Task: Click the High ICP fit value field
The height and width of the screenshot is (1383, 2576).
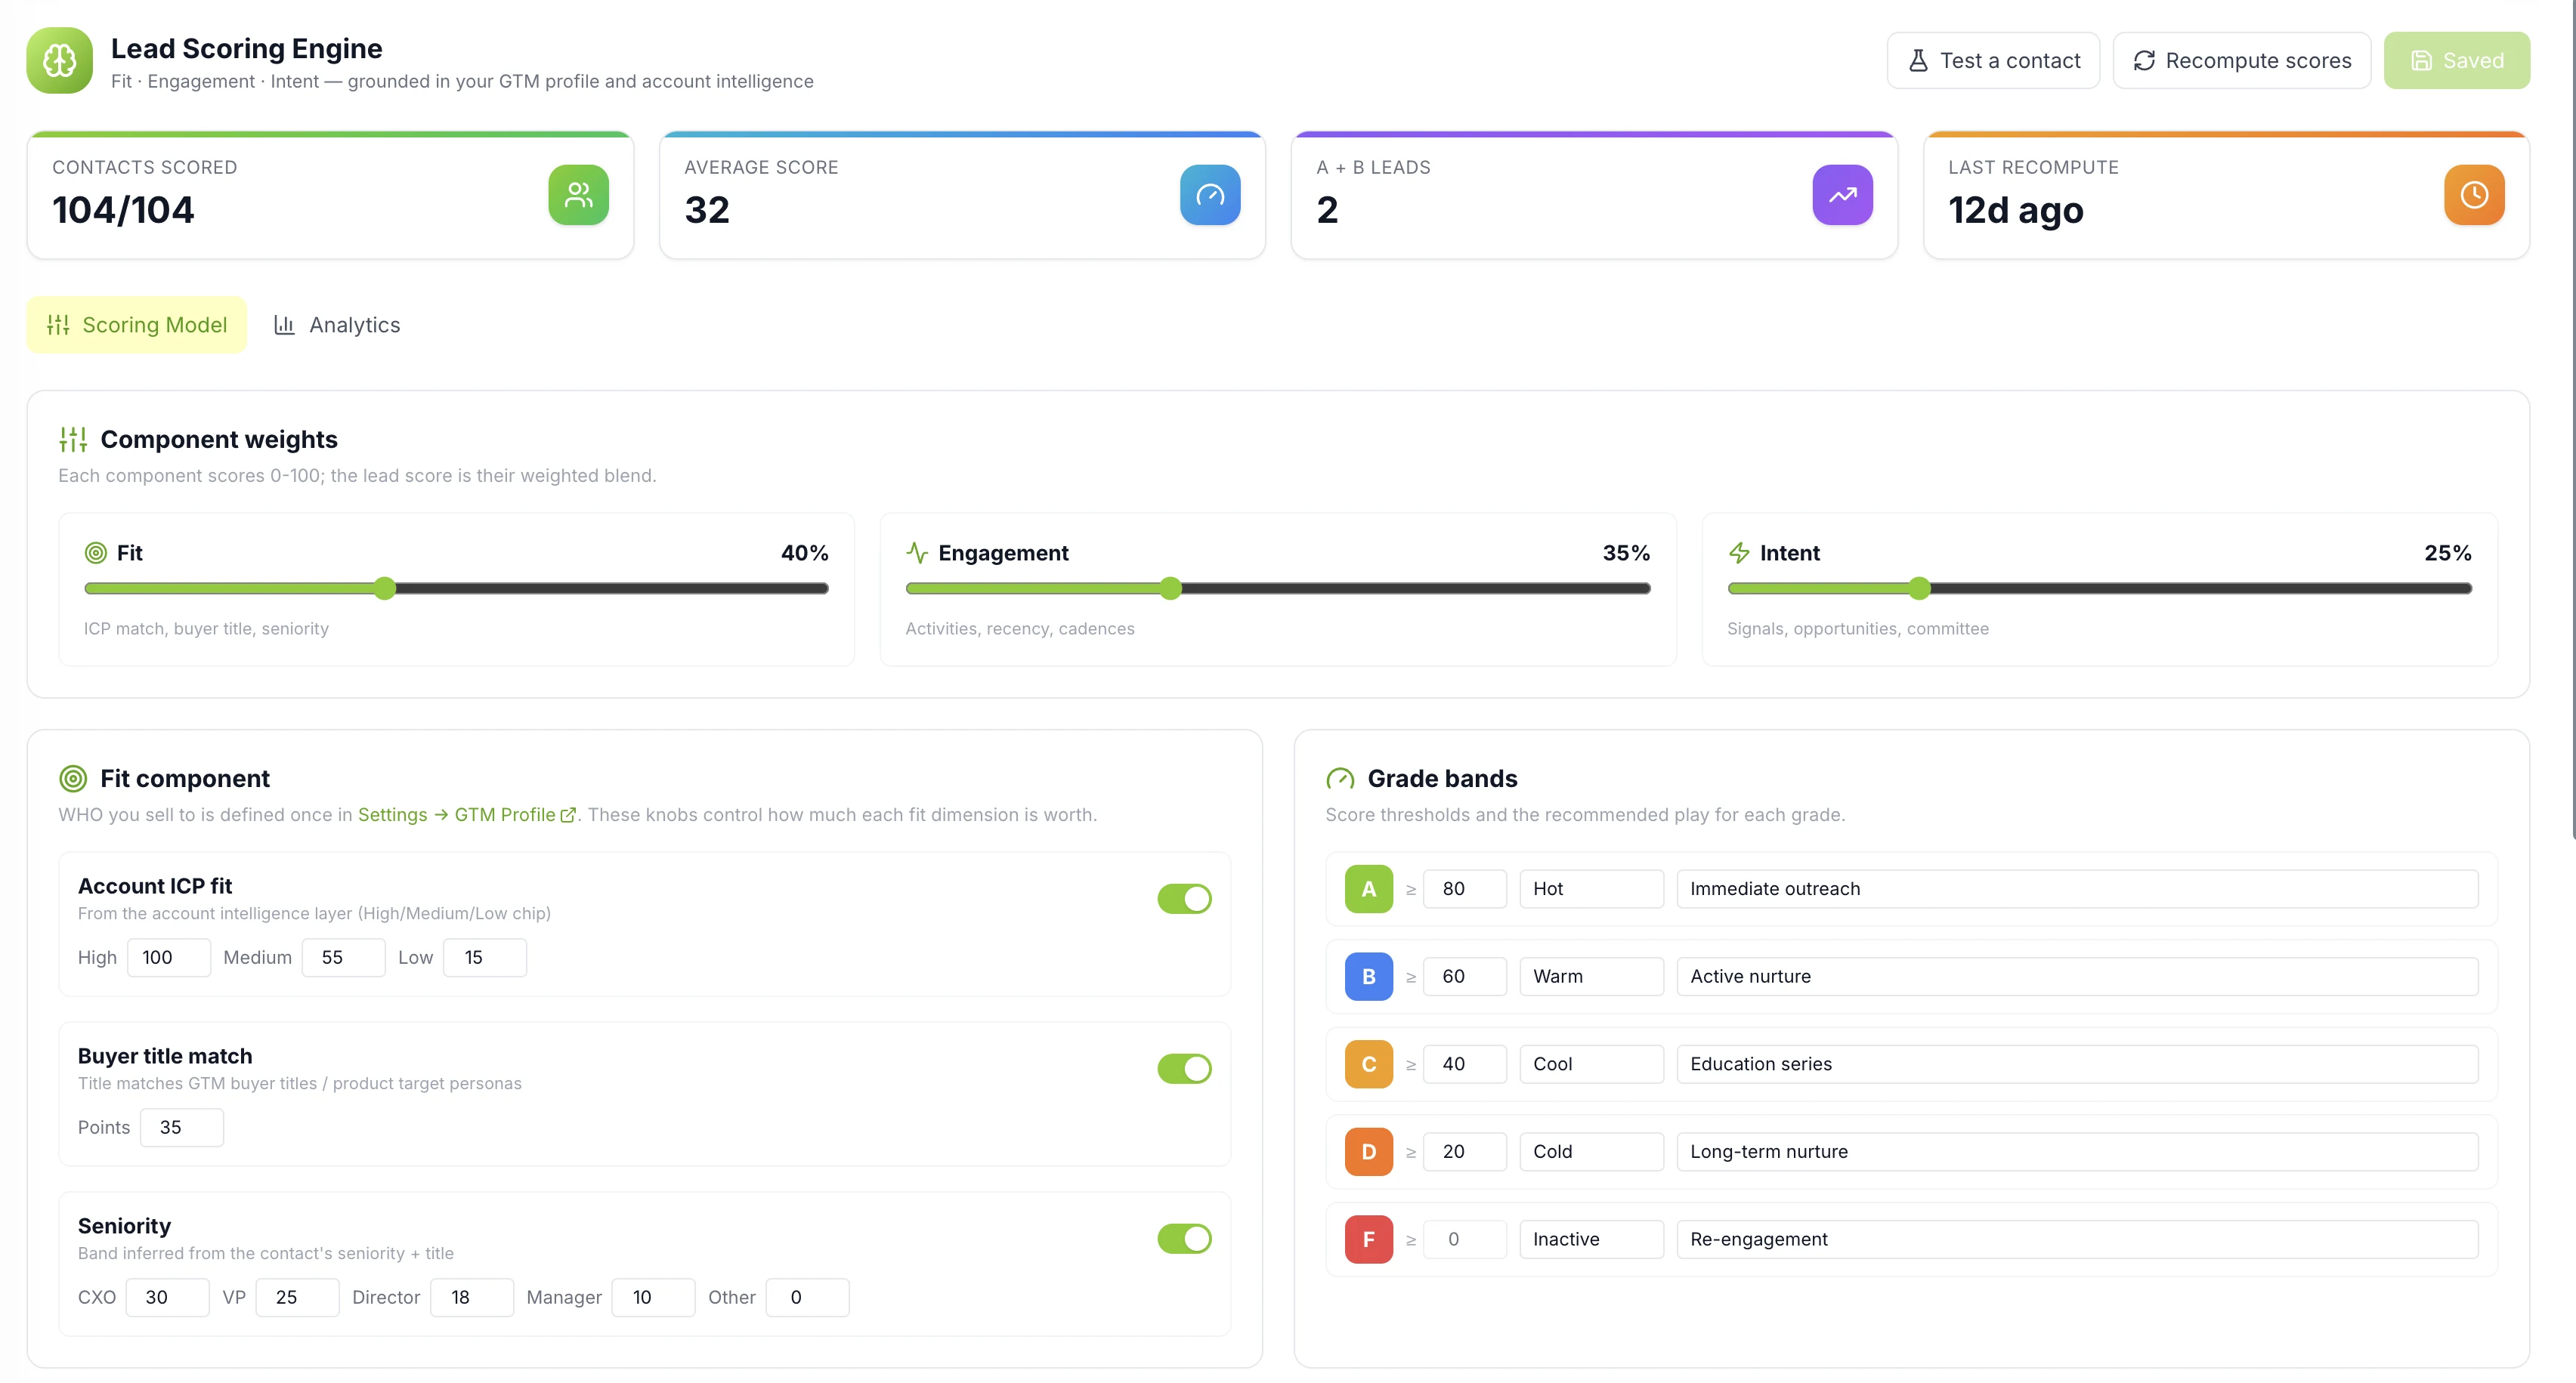Action: [x=169, y=957]
